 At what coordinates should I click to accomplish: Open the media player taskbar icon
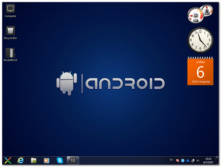(46, 160)
